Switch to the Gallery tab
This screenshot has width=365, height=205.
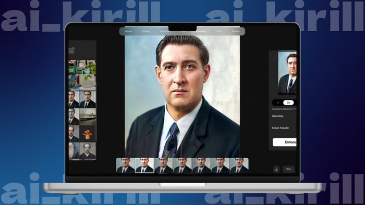click(x=146, y=31)
